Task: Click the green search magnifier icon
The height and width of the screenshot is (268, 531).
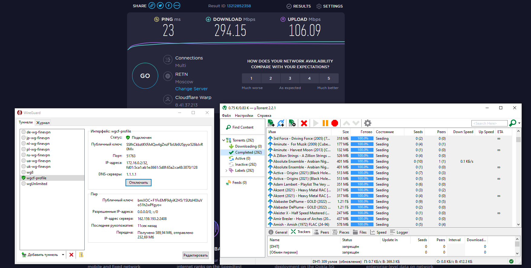Action: [x=513, y=123]
